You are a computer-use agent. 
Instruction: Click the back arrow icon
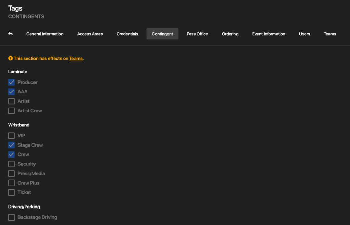[x=10, y=34]
